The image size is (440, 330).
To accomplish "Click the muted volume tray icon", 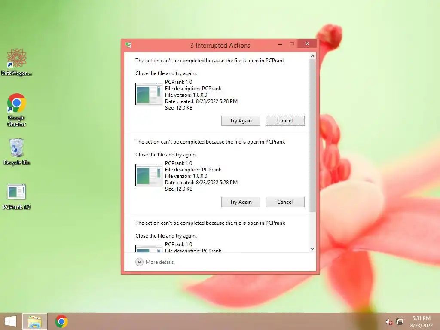I will [389, 322].
